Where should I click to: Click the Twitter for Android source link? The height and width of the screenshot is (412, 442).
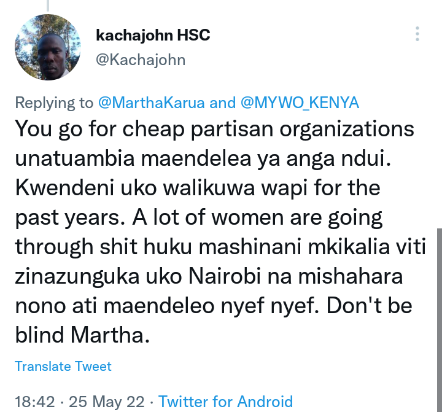click(x=226, y=402)
